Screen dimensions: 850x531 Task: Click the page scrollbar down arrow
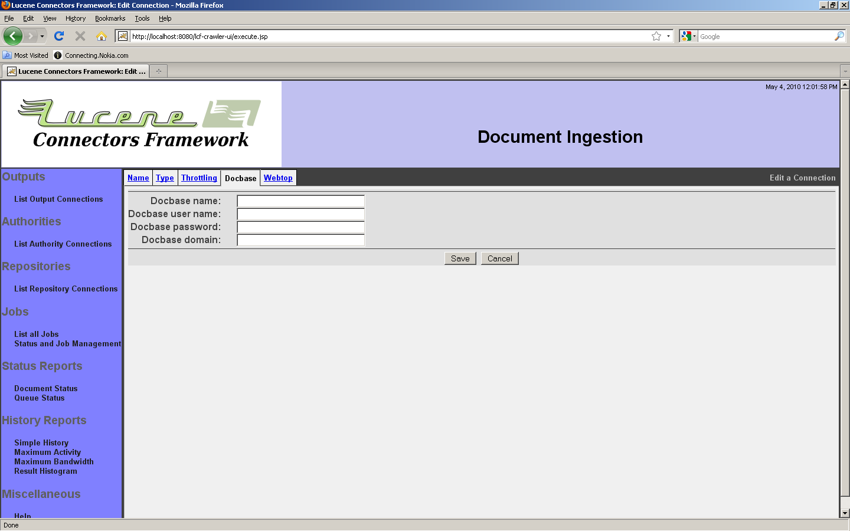click(x=845, y=513)
